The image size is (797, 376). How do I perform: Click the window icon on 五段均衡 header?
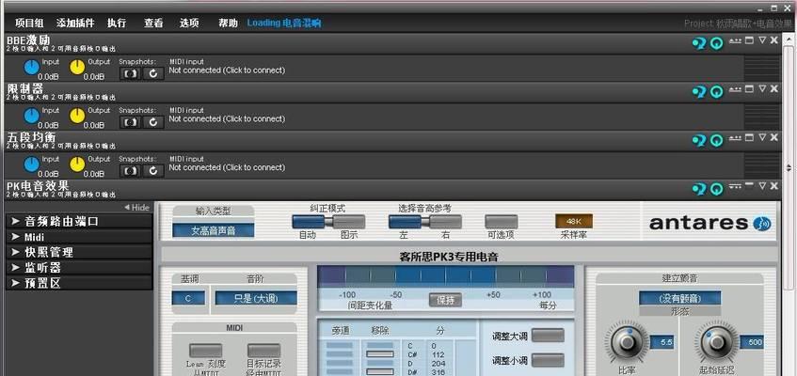749,137
